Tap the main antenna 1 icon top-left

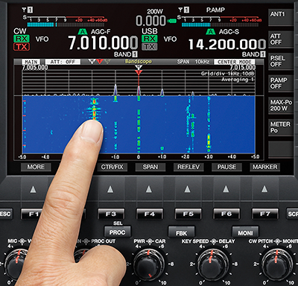coord(27,10)
